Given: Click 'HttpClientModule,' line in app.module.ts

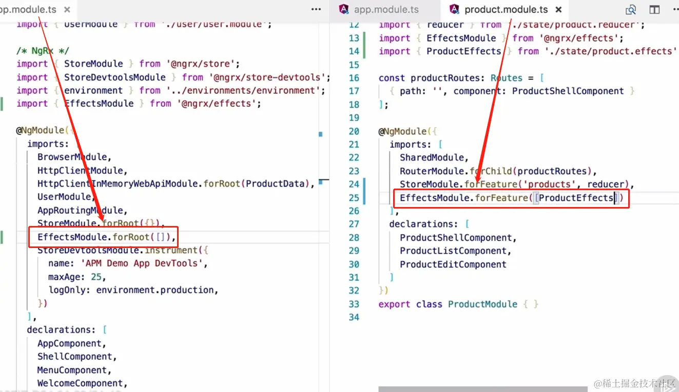Looking at the screenshot, I should pos(83,171).
